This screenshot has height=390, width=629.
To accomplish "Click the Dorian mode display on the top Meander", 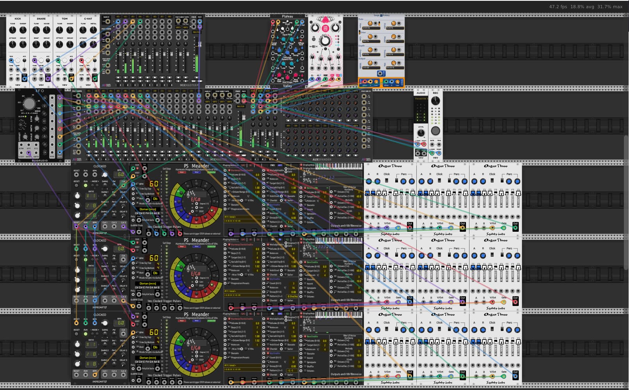I will tap(148, 209).
